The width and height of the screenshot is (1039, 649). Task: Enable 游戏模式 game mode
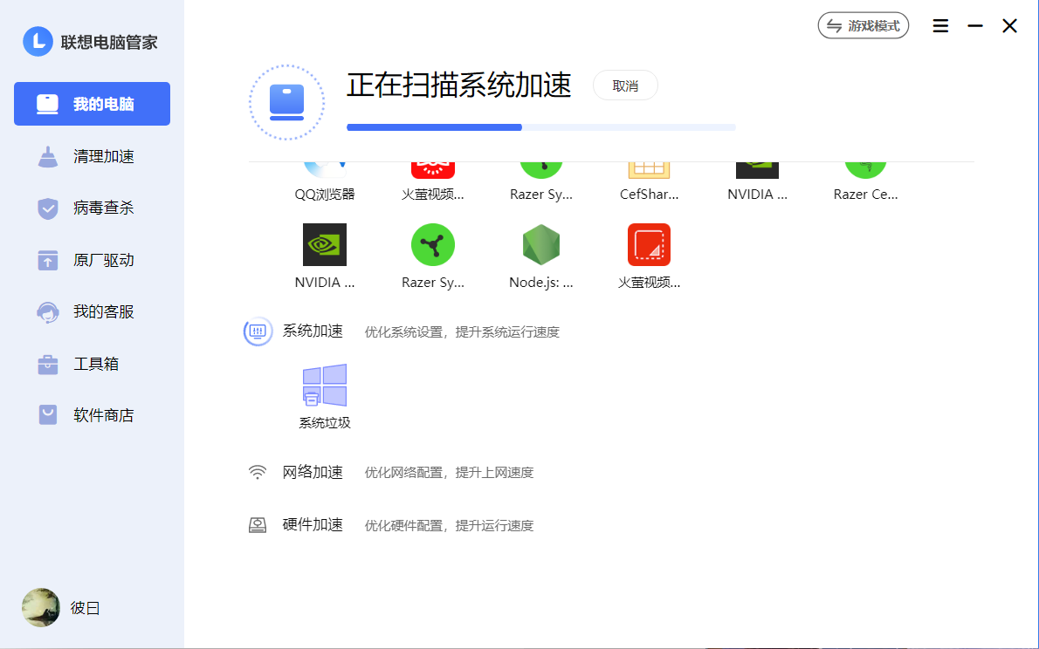pyautogui.click(x=864, y=26)
